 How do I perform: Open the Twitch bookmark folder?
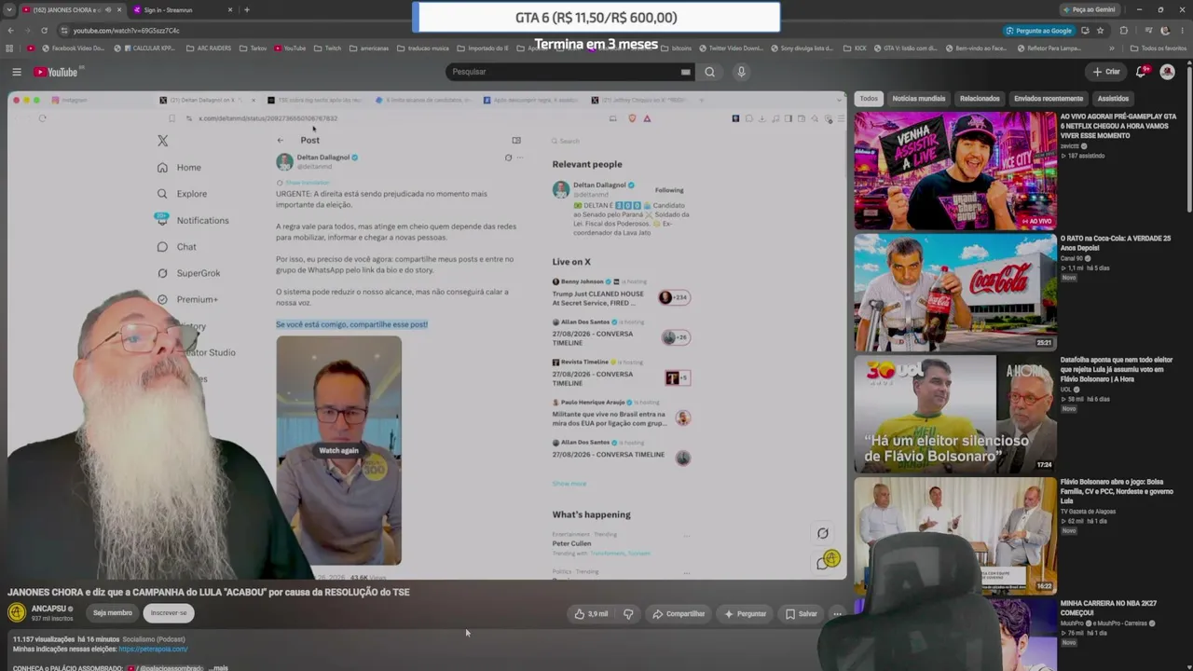(x=327, y=48)
